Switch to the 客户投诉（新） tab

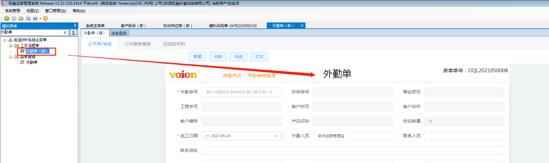(134, 26)
